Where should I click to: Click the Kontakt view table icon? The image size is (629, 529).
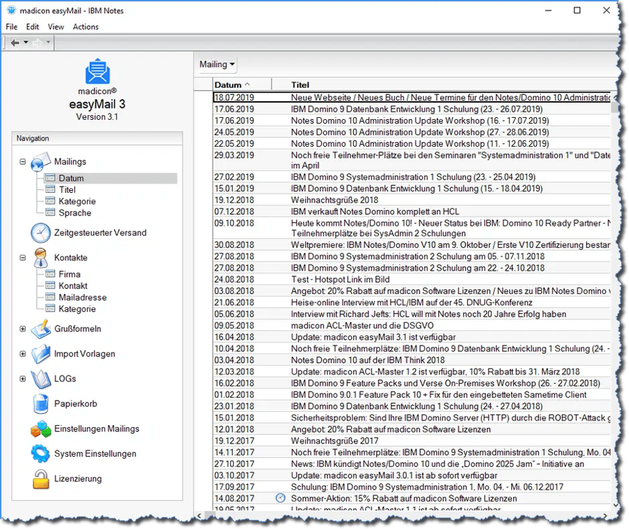coord(50,285)
